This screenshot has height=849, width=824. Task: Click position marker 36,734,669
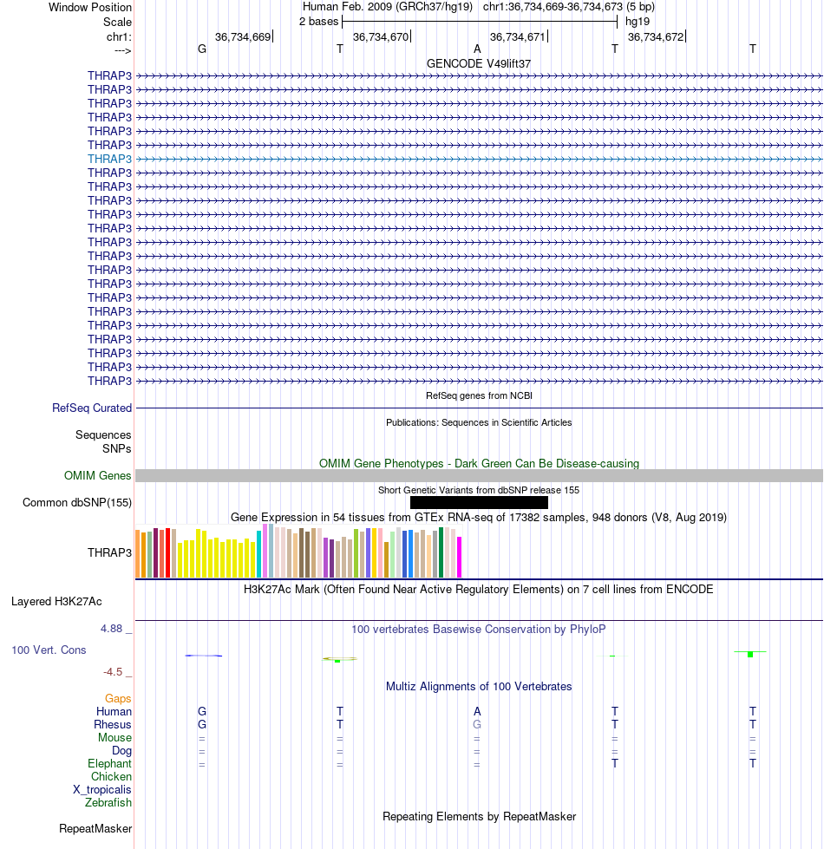[x=243, y=36]
